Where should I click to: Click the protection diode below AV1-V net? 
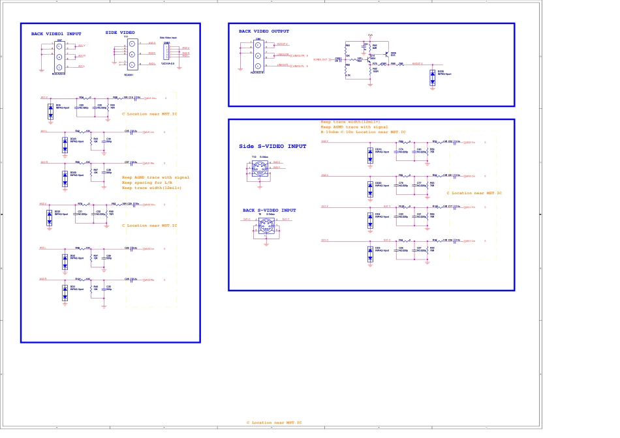coord(51,111)
